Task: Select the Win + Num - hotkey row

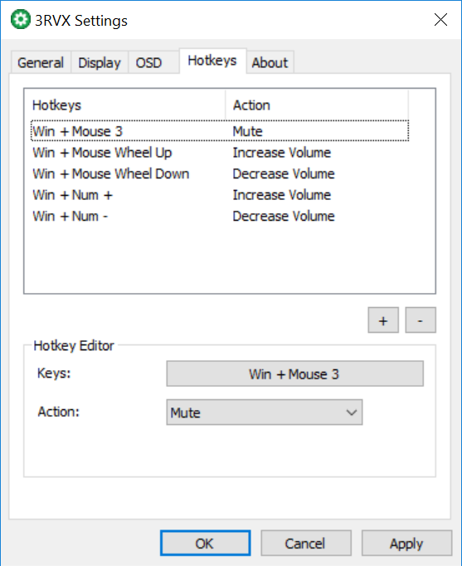Action: pyautogui.click(x=220, y=217)
